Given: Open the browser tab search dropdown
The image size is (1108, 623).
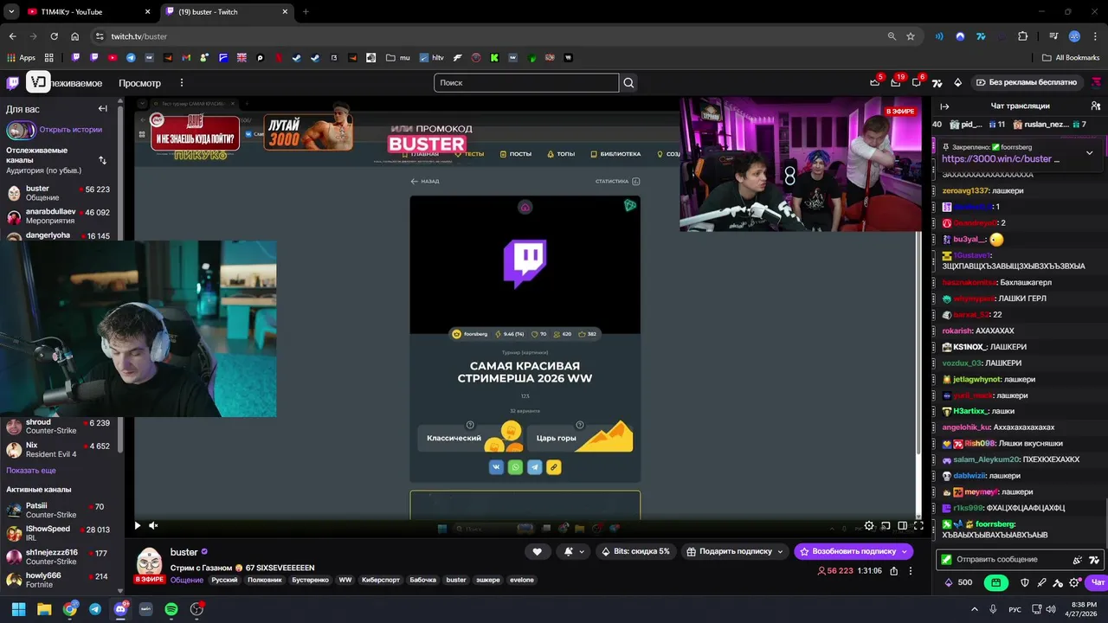Looking at the screenshot, I should (x=11, y=12).
